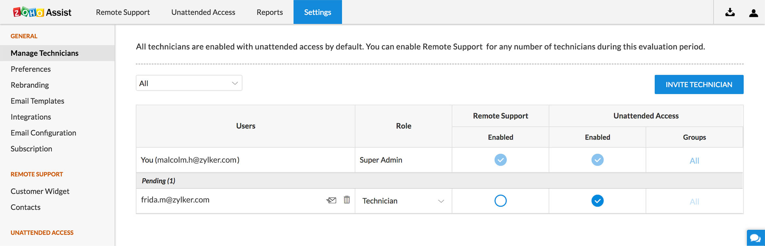765x246 pixels.
Task: Open Email Templates settings
Action: (37, 101)
